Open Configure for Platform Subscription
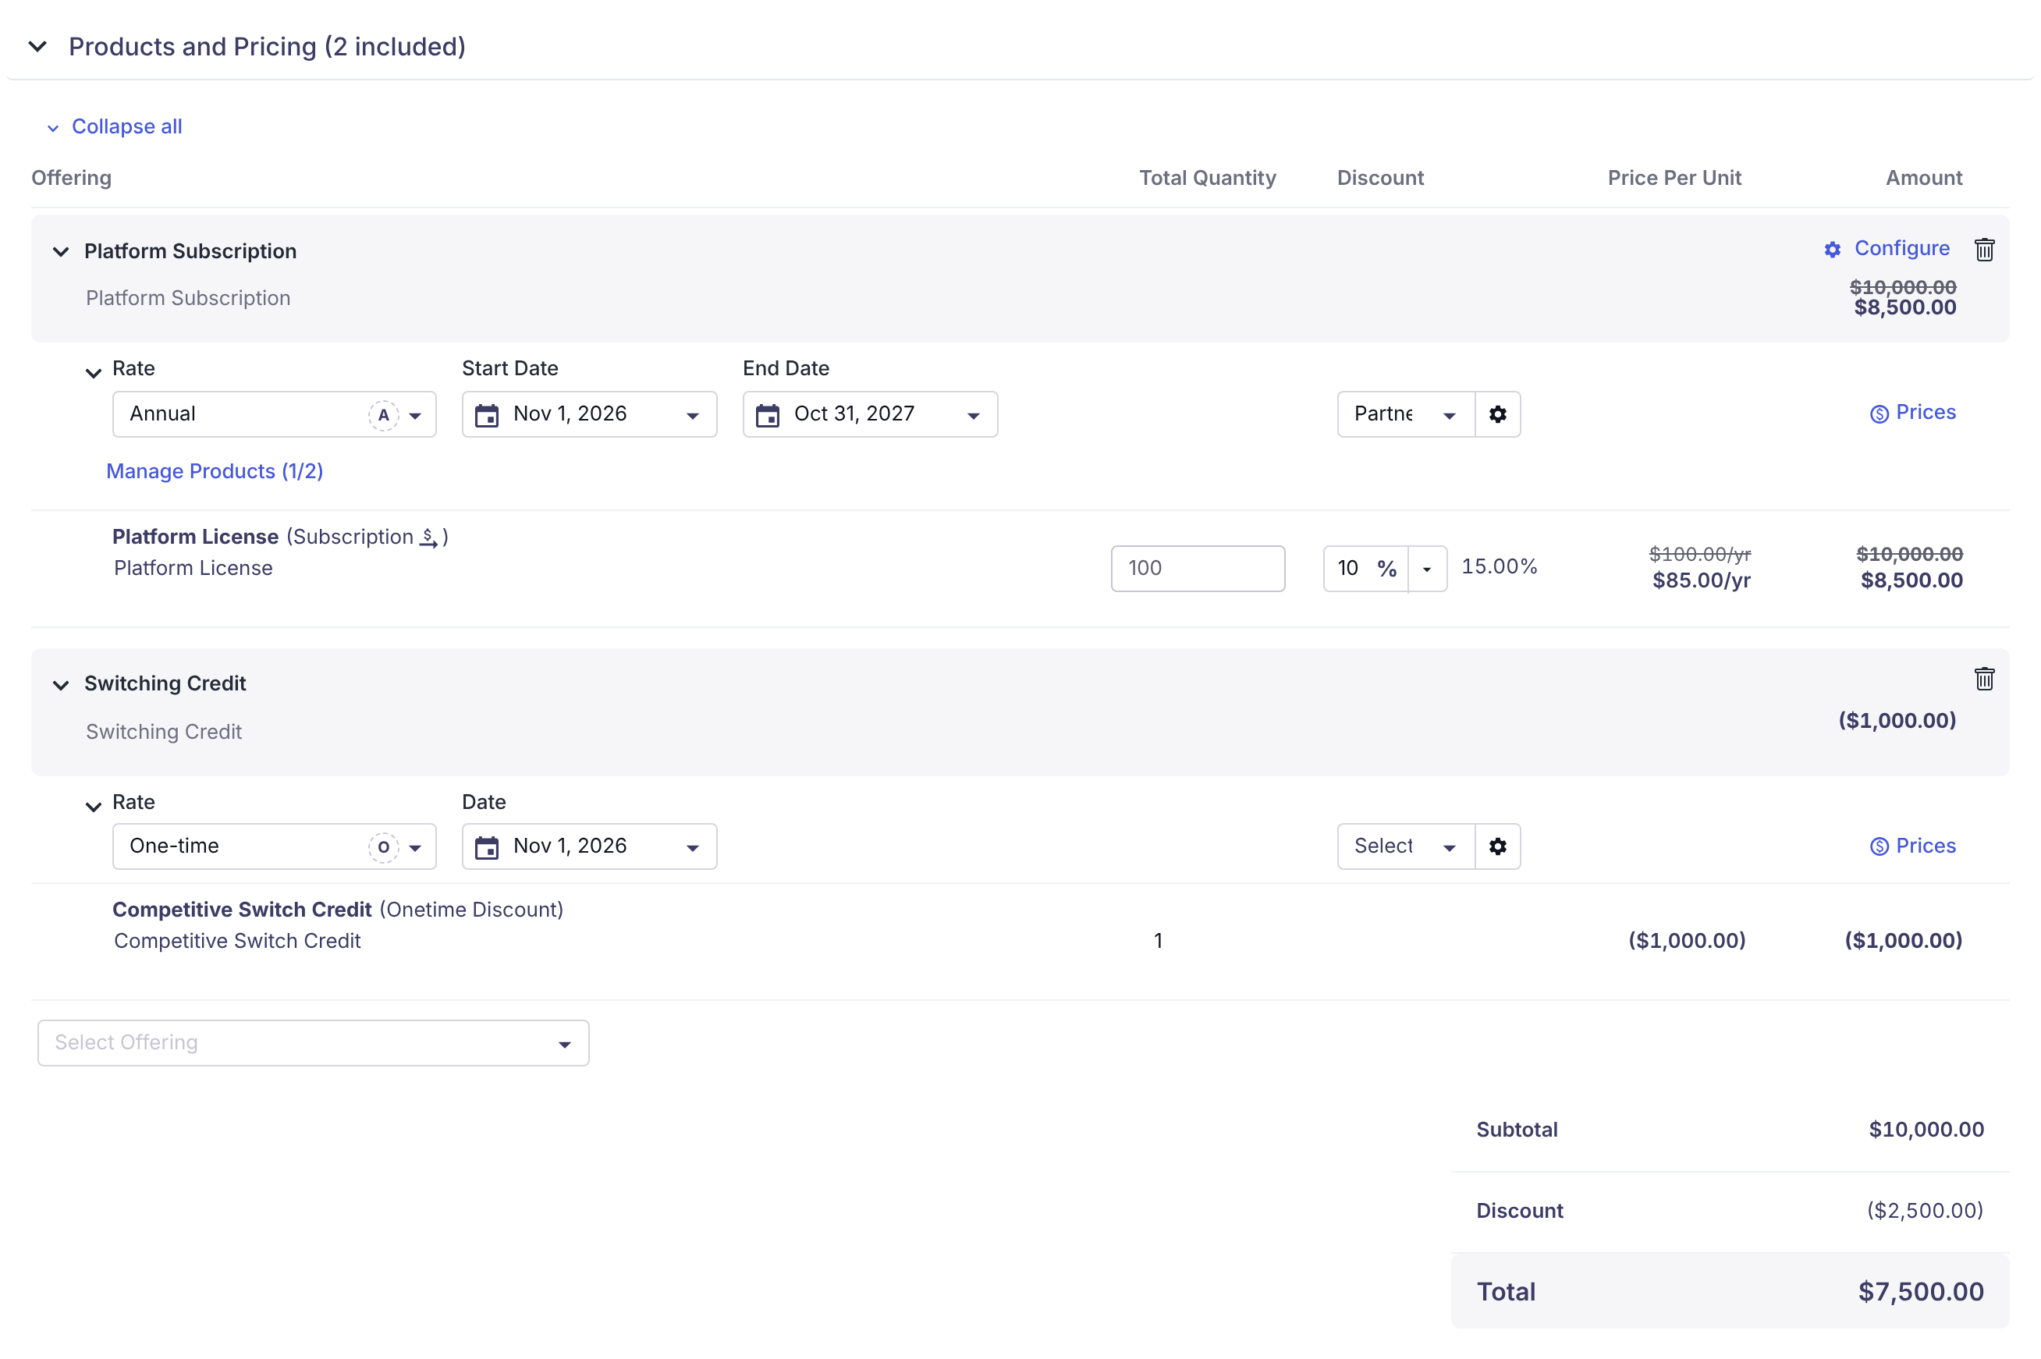This screenshot has width=2041, height=1359. pos(1901,249)
